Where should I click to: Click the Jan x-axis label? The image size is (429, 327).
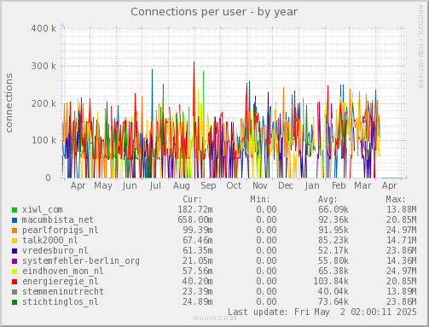coord(312,186)
